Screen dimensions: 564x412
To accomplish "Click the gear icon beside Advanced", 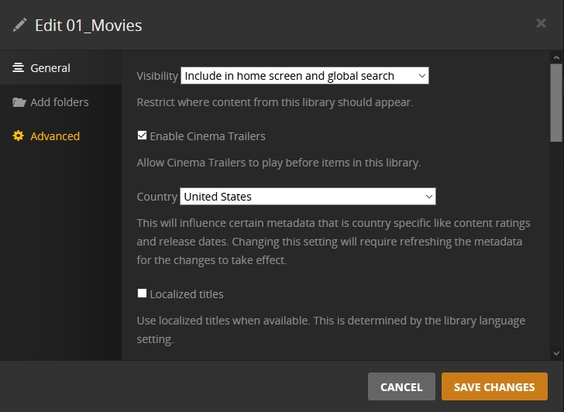I will 19,136.
